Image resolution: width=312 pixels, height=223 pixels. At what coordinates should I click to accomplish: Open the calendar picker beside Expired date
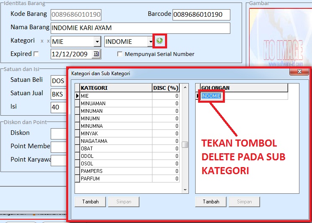[x=96, y=54]
